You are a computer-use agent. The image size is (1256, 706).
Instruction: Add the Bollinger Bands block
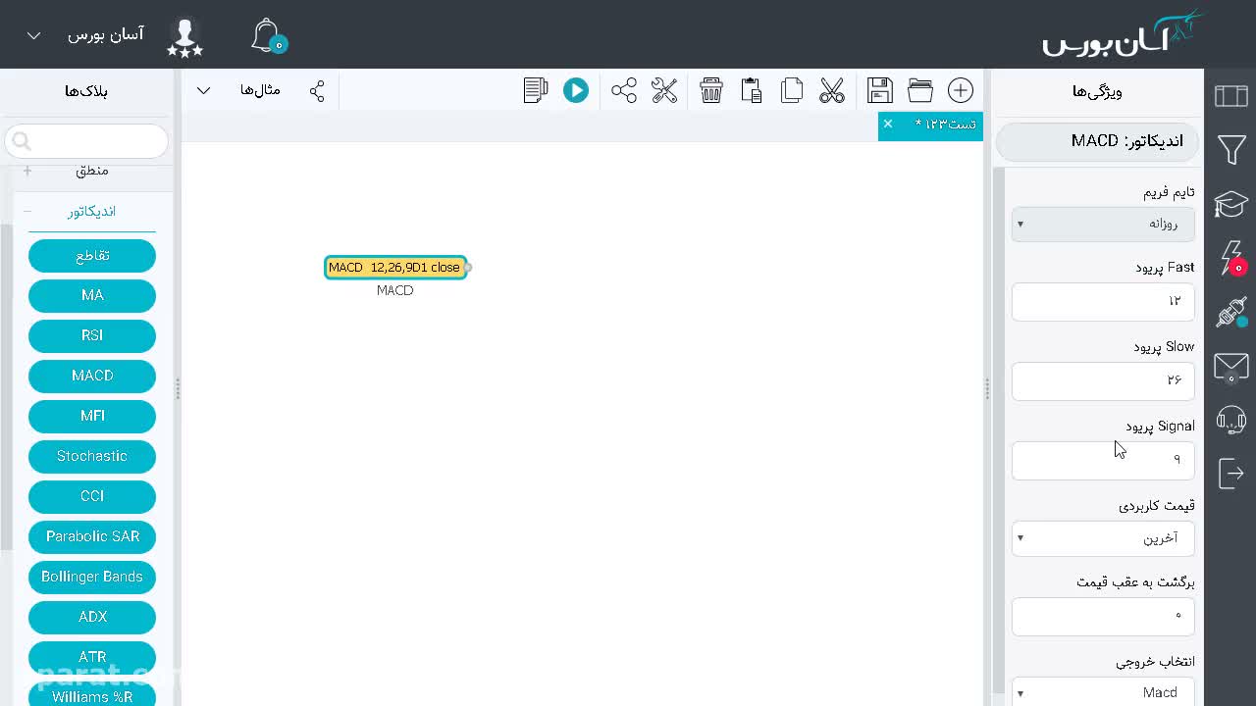point(92,577)
